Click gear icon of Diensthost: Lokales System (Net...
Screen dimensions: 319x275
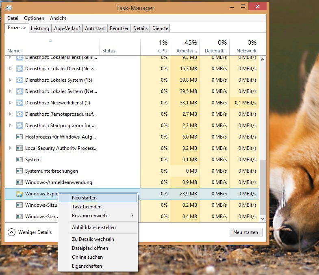pos(20,91)
